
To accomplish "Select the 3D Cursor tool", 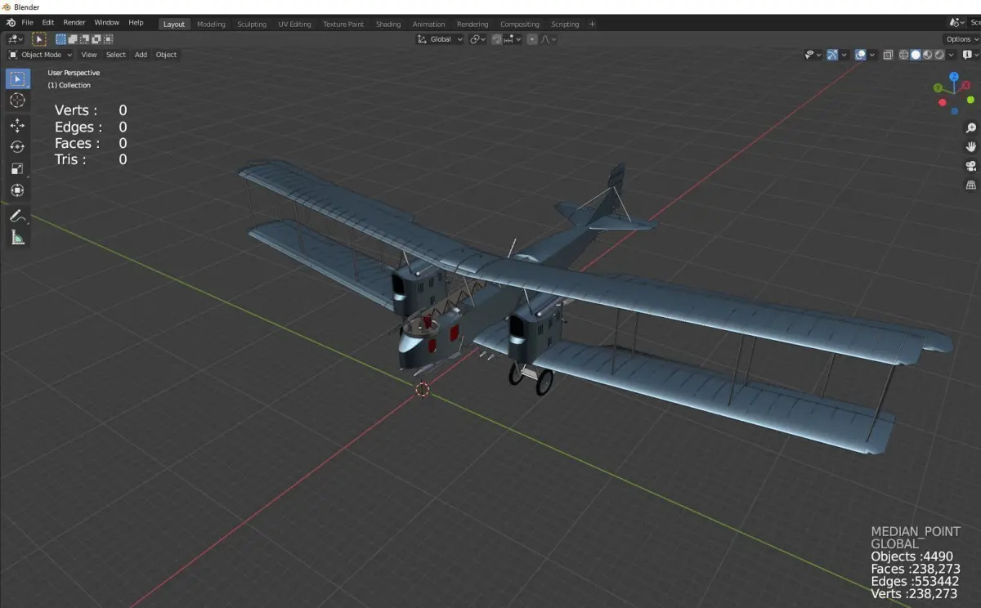I will (x=17, y=101).
